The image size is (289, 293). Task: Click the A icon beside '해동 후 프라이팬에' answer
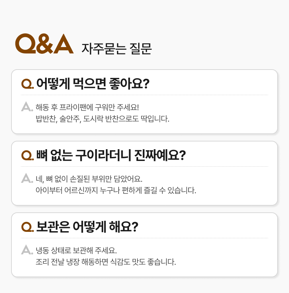tap(27, 107)
